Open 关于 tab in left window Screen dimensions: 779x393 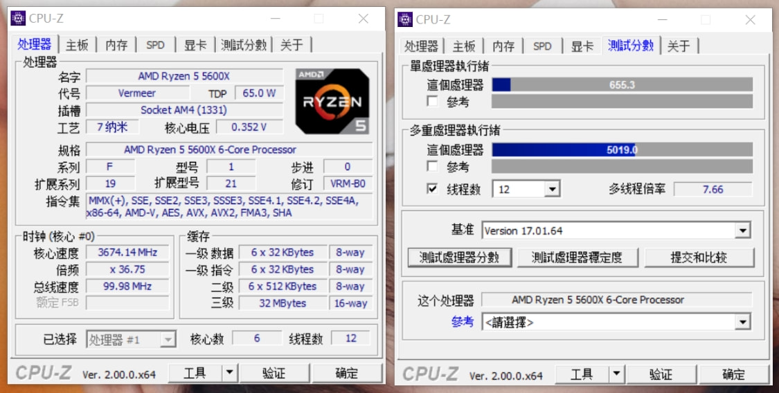tap(292, 45)
